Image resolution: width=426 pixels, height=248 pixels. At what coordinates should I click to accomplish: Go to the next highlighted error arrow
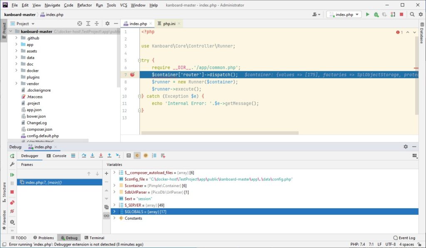414,32
